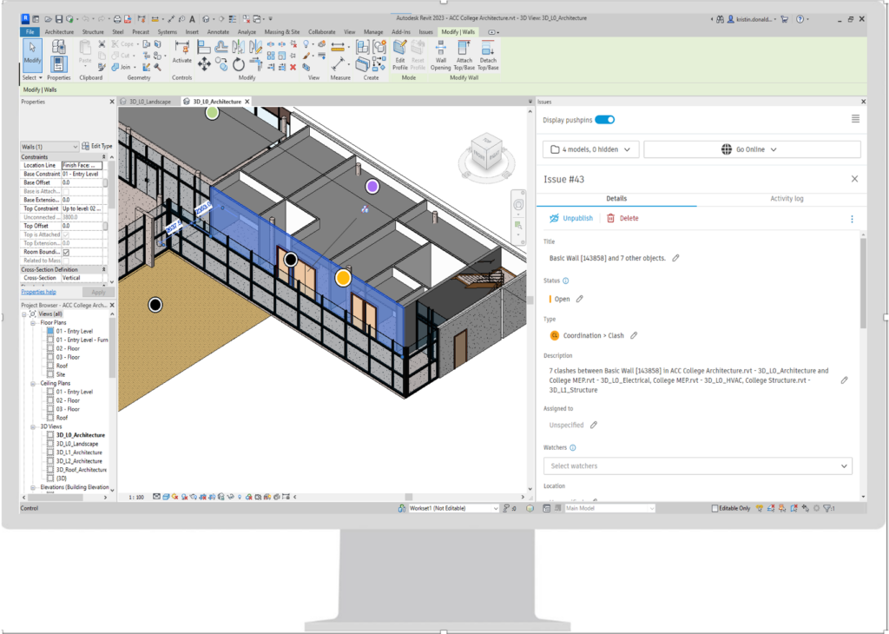
Task: Toggle the Display pushpins switch
Action: [x=604, y=120]
